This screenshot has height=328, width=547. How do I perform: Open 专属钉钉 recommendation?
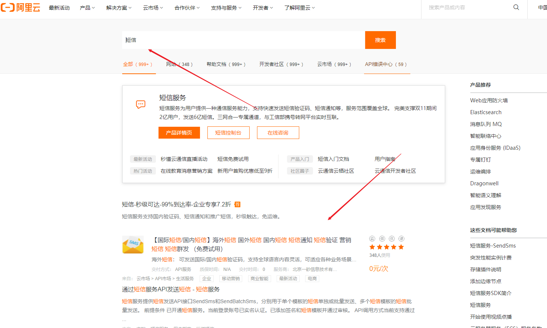pos(480,160)
